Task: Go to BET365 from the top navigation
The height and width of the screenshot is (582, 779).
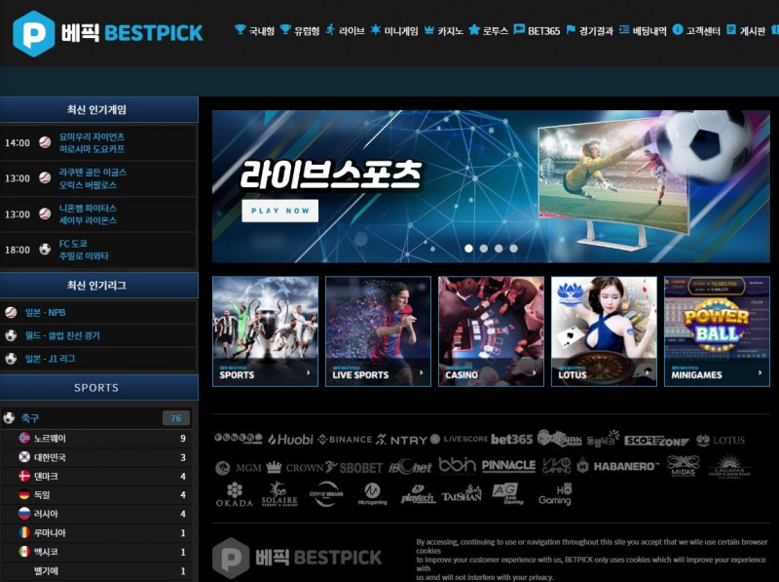Action: click(537, 31)
